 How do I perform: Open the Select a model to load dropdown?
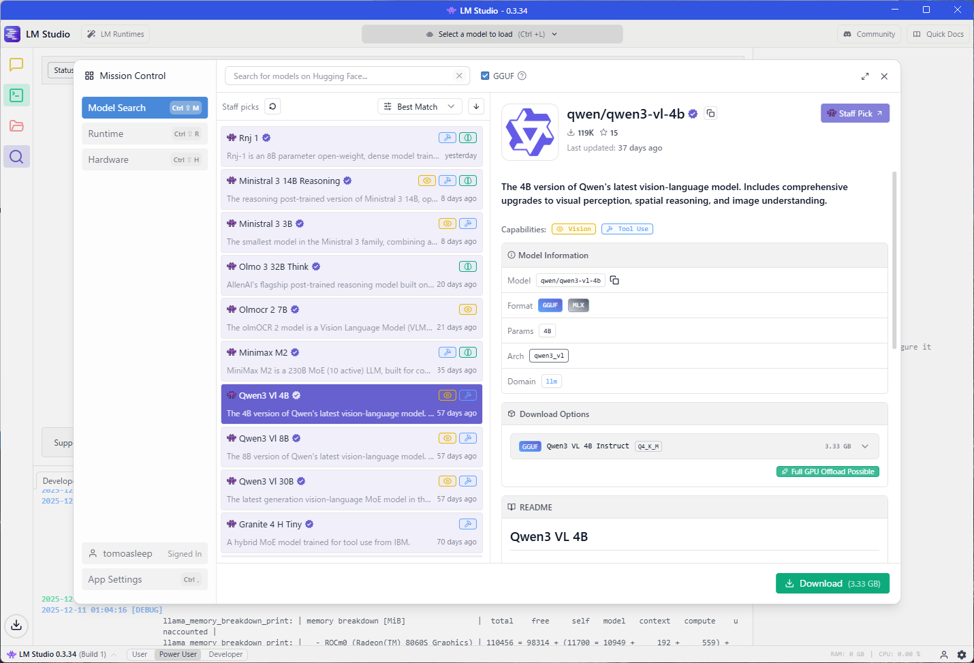pos(492,34)
